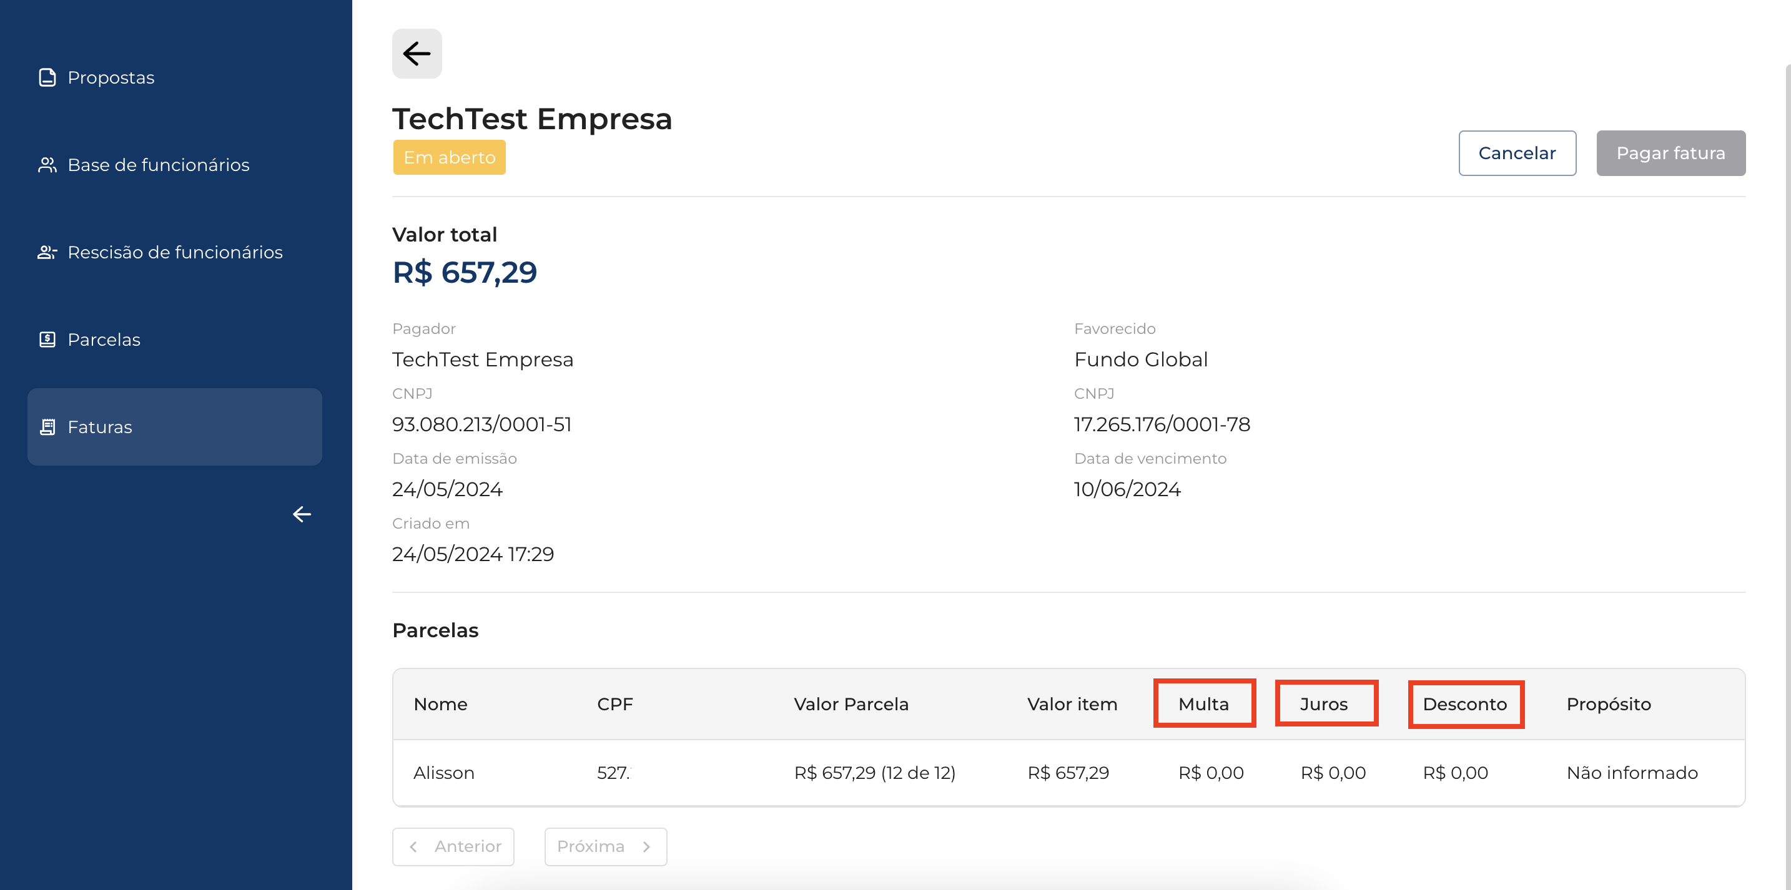
Task: Click the Multa column header
Action: point(1203,704)
